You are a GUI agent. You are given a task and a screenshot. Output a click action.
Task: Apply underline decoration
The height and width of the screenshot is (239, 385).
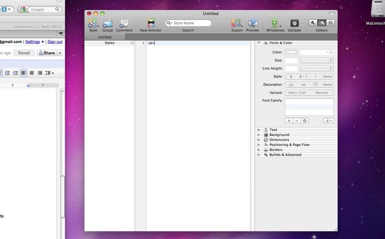click(x=291, y=85)
